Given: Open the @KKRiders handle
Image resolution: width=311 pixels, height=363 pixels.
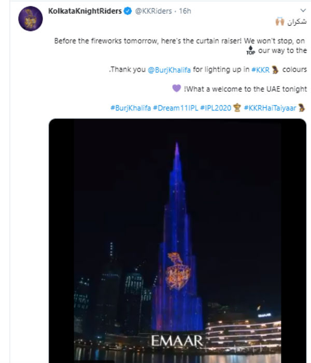Looking at the screenshot, I should tap(153, 11).
